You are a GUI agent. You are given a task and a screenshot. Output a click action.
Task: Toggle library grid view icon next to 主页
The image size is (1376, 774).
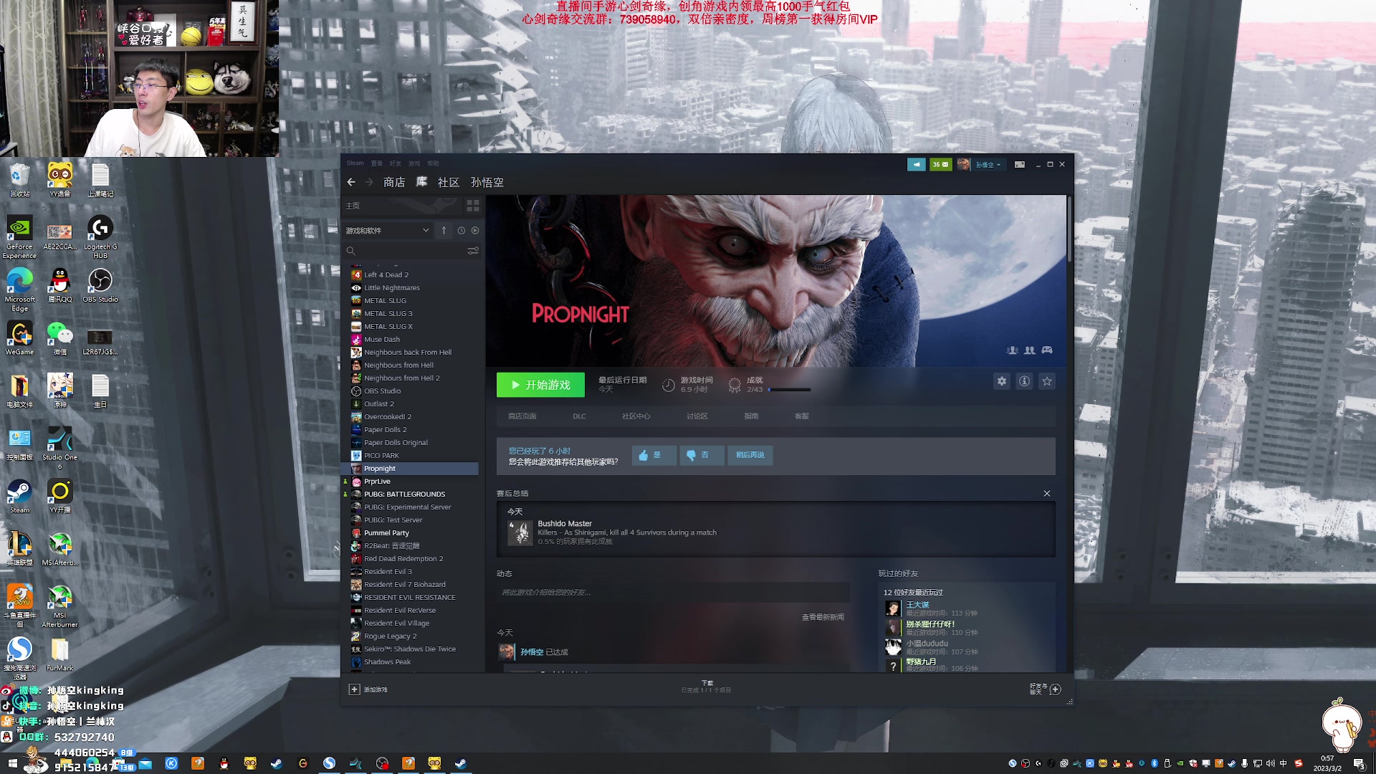473,206
